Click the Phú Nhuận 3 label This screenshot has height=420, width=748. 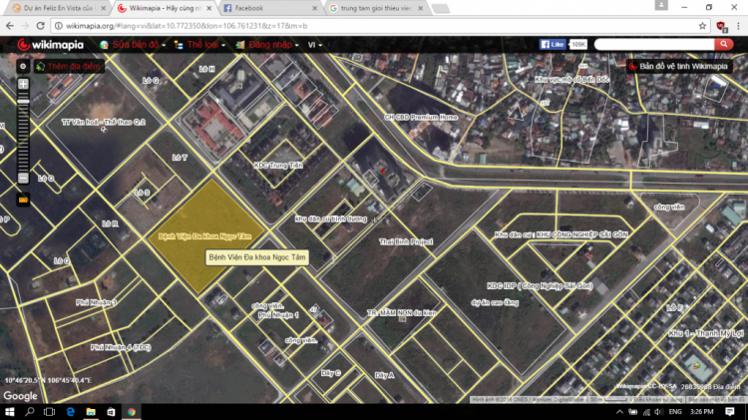(x=96, y=302)
